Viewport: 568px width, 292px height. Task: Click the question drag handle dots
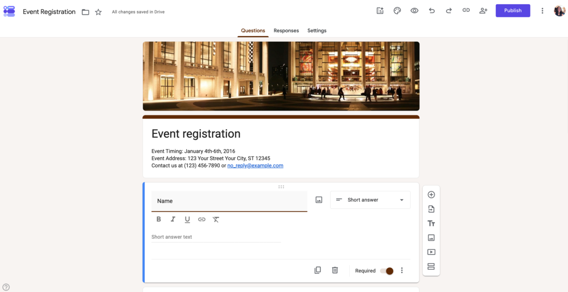(x=281, y=187)
